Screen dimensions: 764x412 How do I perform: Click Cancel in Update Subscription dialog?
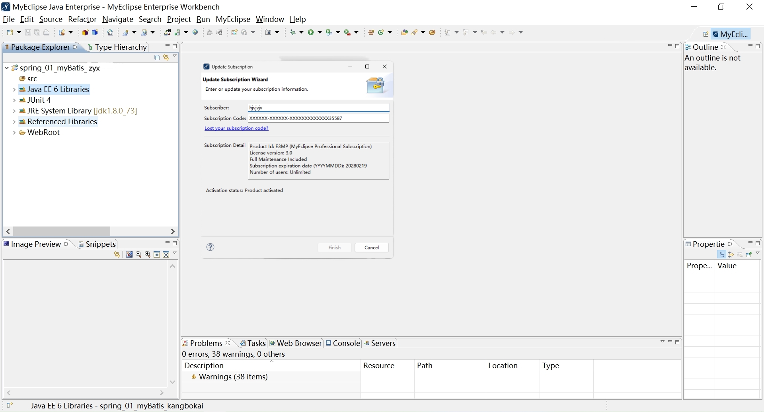(x=372, y=248)
